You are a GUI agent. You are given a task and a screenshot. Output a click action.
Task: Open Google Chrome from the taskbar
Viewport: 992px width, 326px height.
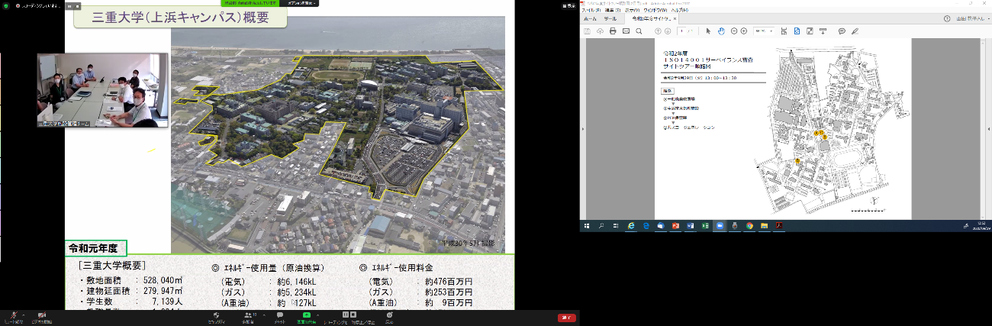749,226
